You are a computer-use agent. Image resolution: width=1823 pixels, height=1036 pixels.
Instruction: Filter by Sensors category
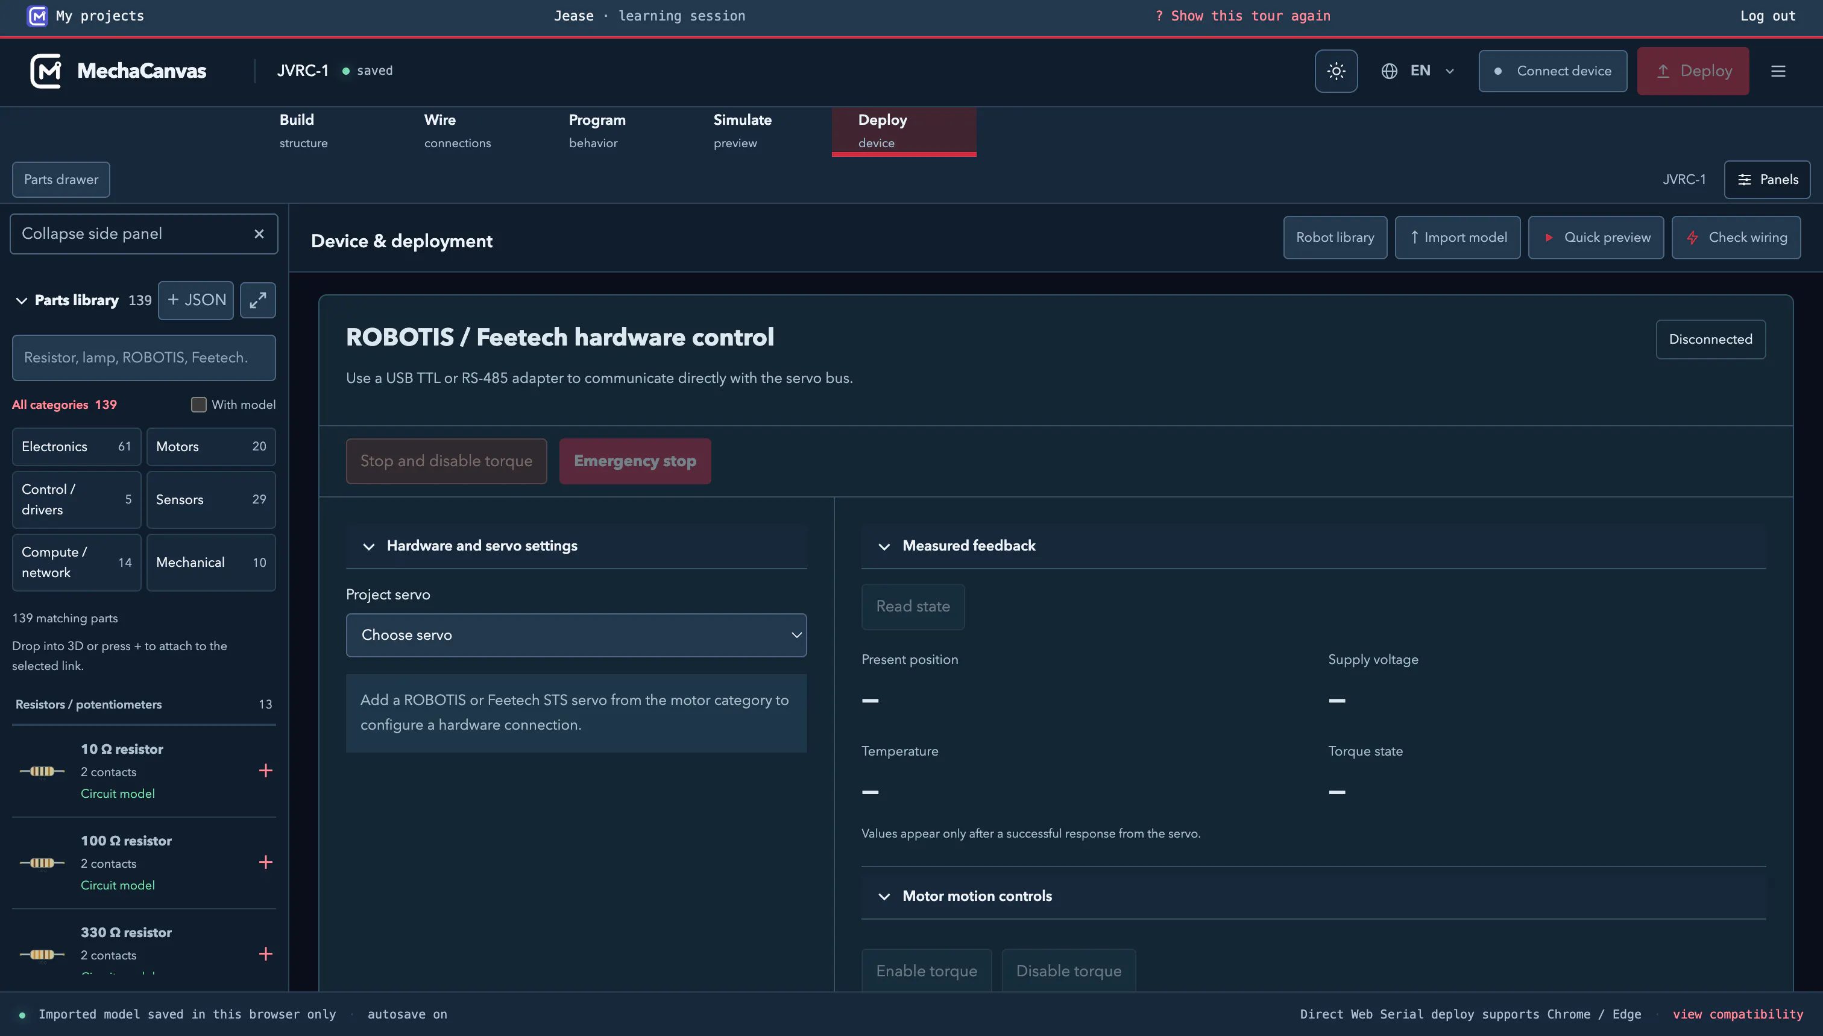(x=210, y=499)
